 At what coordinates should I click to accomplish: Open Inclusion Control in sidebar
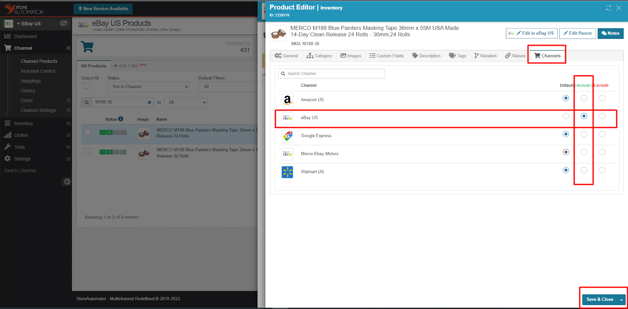pos(38,71)
